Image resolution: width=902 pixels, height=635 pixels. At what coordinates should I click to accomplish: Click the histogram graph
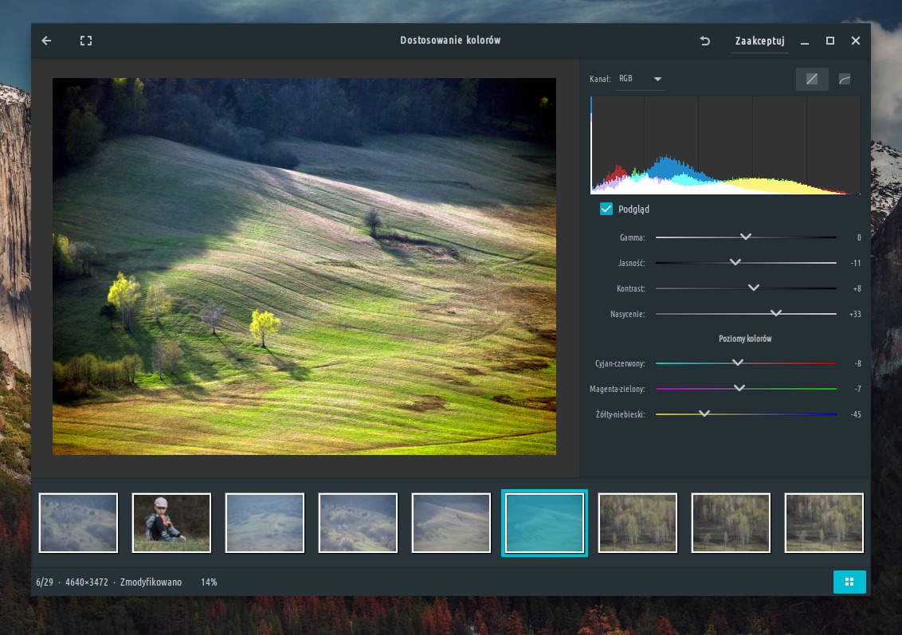click(x=725, y=145)
